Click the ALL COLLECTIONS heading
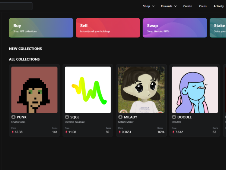Viewport: 226px width, 170px height. pos(24,59)
